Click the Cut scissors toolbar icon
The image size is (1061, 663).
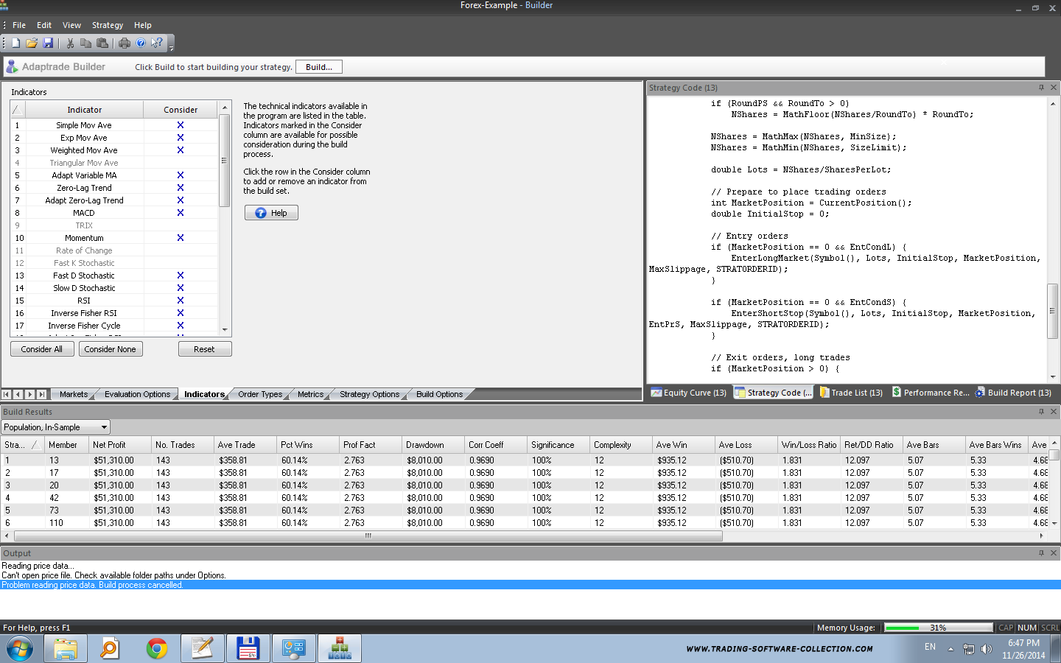tap(70, 43)
